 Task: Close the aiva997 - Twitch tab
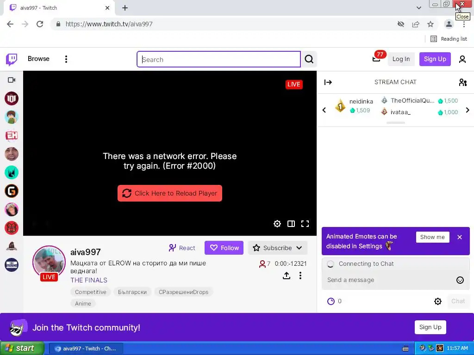pyautogui.click(x=107, y=8)
